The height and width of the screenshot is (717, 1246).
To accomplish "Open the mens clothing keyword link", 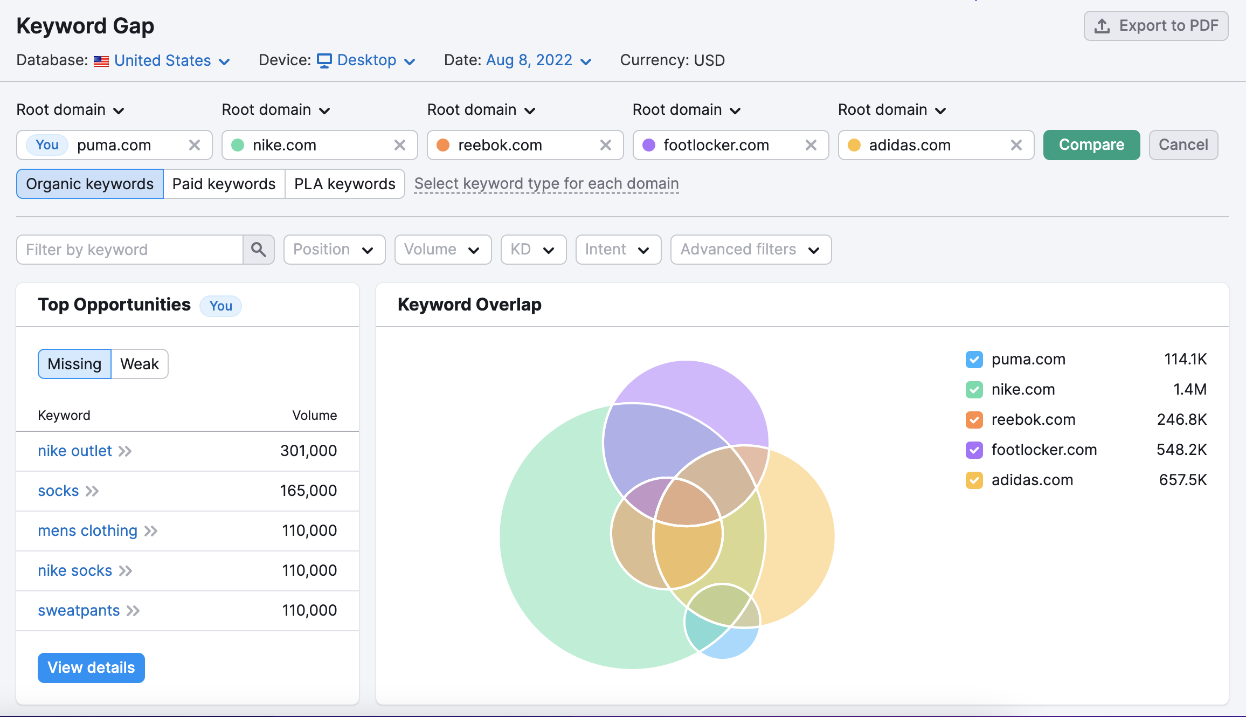I will pyautogui.click(x=88, y=531).
